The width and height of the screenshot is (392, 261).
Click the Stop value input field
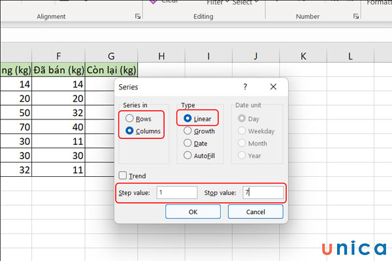click(263, 192)
